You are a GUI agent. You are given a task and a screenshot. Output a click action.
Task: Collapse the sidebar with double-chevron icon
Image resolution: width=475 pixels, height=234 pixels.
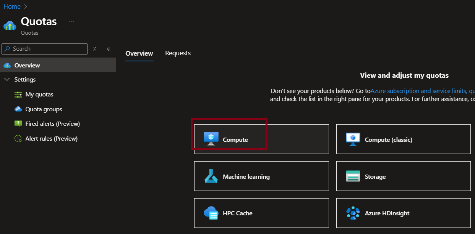[x=108, y=49]
